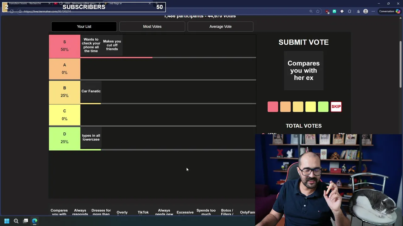Click the B tier label
Viewport: 403px width, 226px height.
click(x=65, y=92)
